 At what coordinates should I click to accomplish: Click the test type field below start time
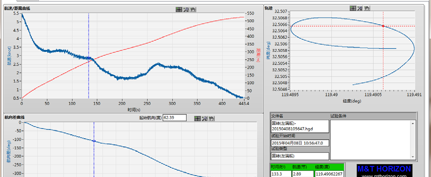300,156
